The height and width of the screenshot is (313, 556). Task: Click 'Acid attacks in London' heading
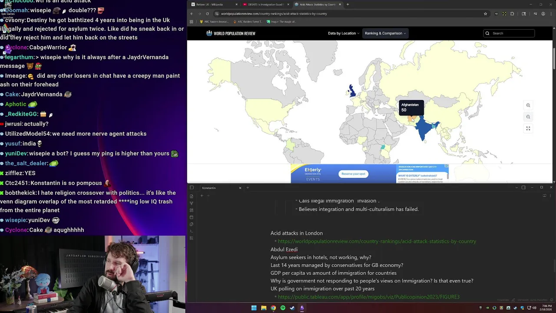(x=297, y=233)
